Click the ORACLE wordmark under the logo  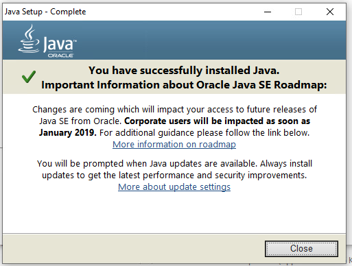[x=60, y=56]
